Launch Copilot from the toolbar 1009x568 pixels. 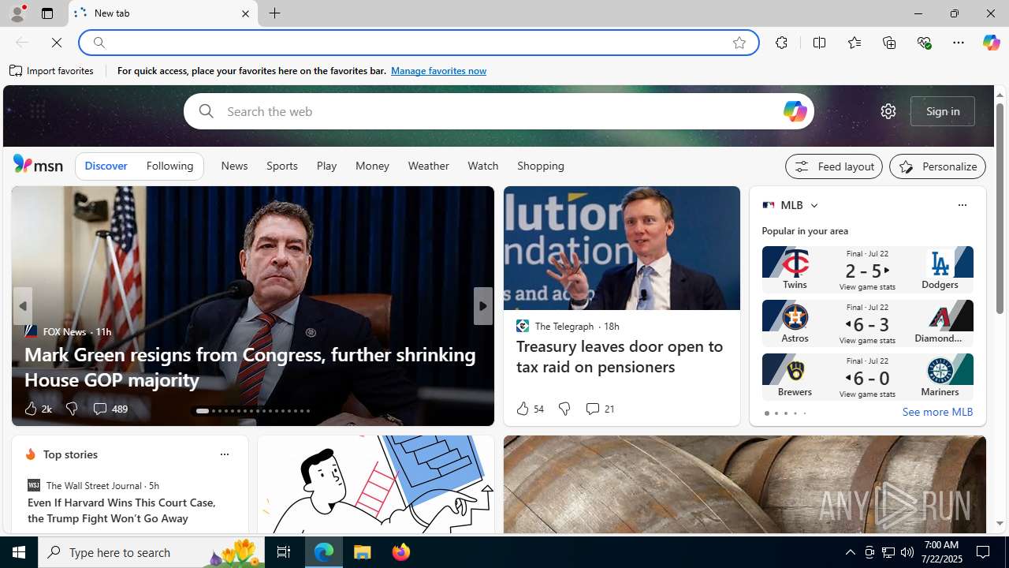(991, 43)
